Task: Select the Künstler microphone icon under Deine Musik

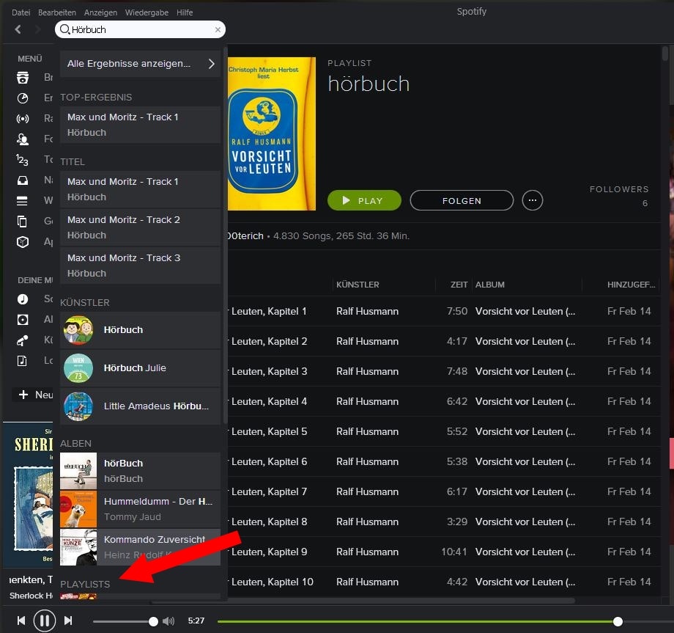Action: pos(22,340)
